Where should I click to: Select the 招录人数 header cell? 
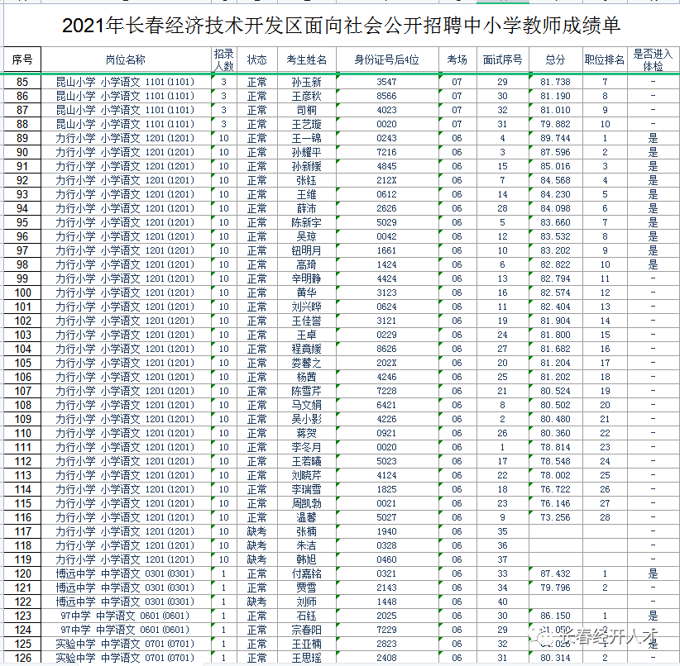(224, 59)
